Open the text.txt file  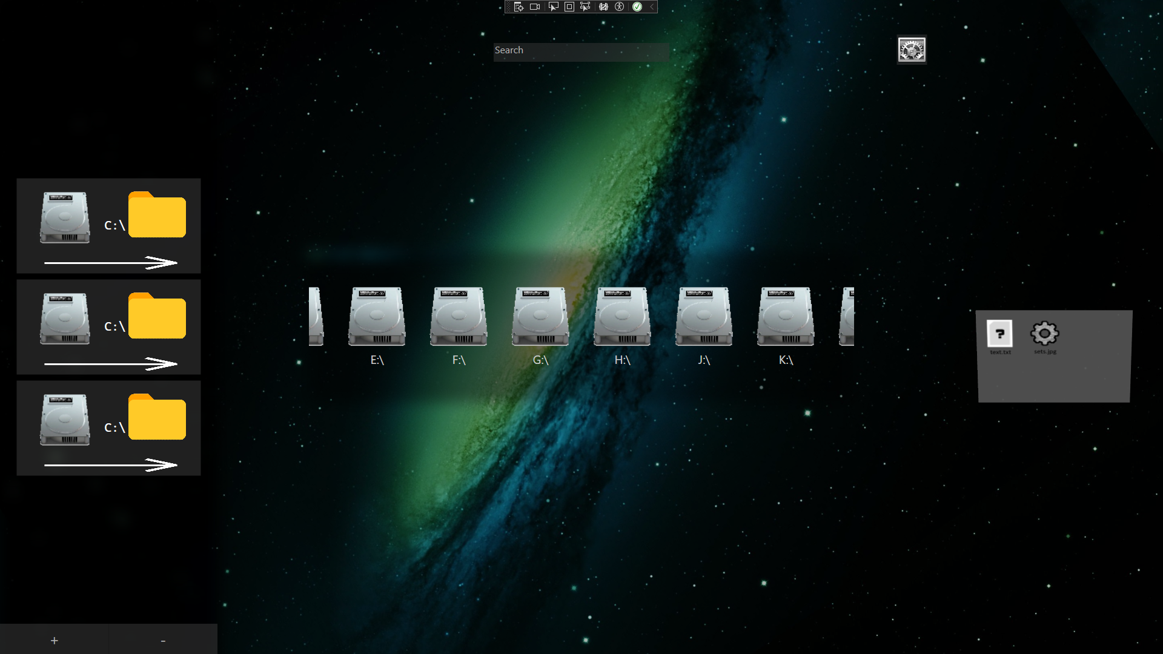click(x=999, y=334)
